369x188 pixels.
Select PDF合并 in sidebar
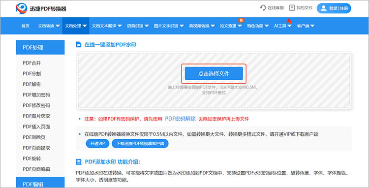click(32, 63)
